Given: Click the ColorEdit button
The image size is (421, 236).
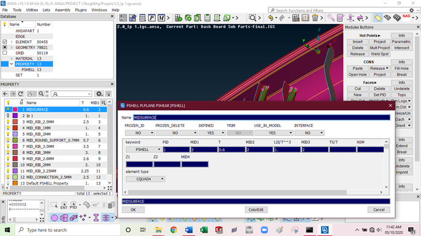Looking at the screenshot, I should click(256, 210).
